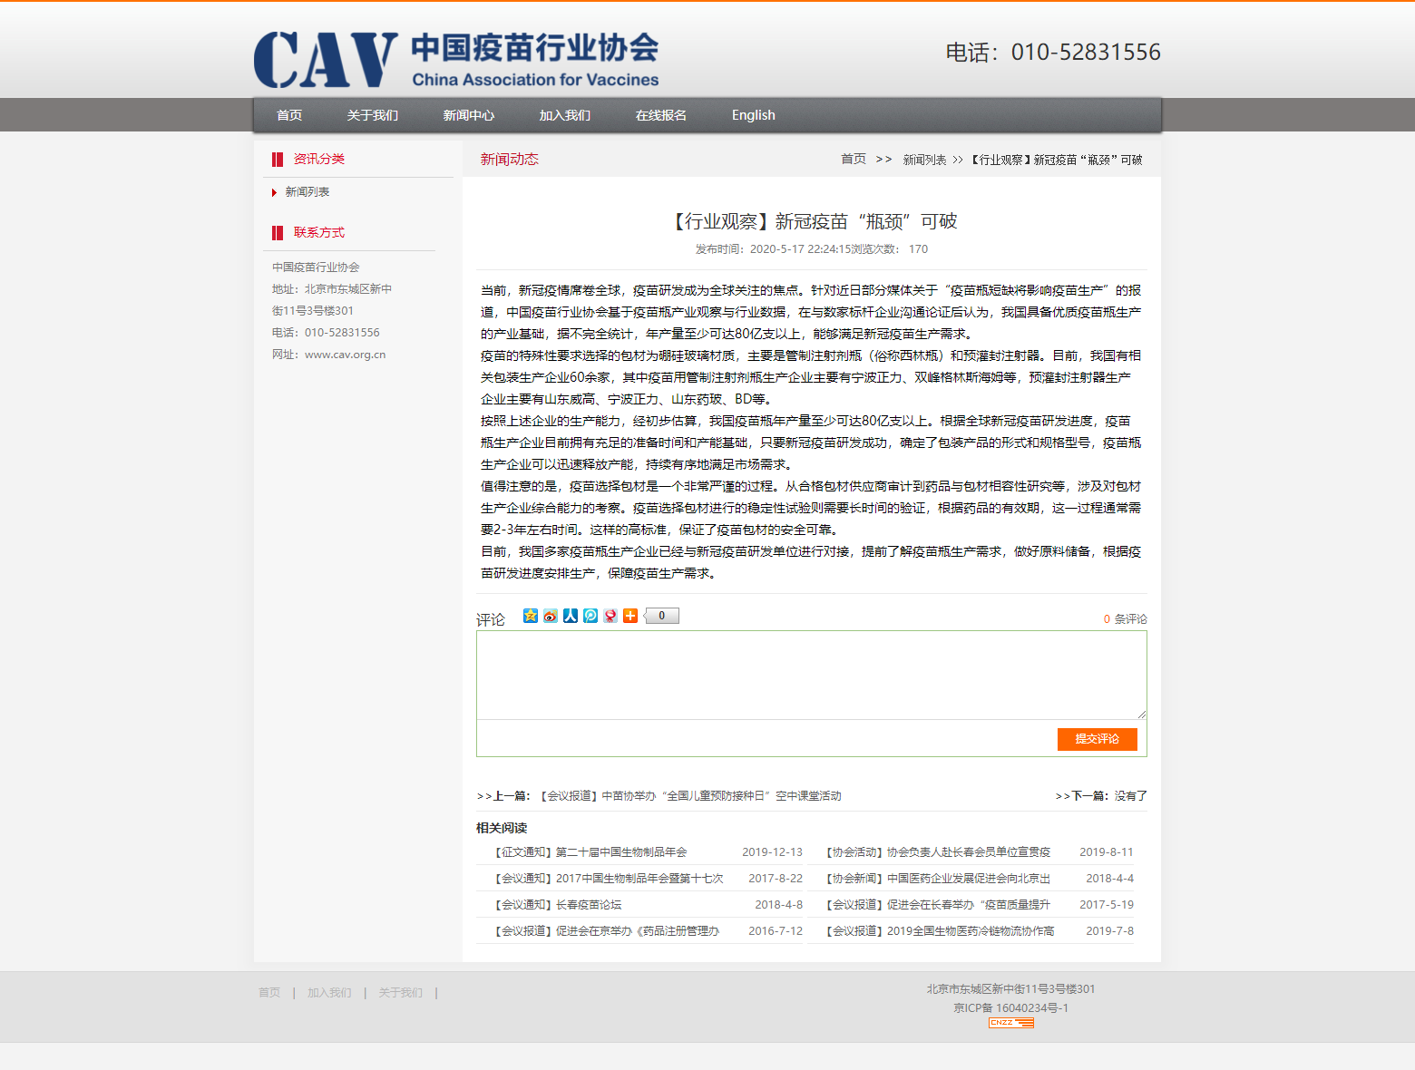The image size is (1415, 1070).
Task: Switch site language to English
Action: [753, 115]
